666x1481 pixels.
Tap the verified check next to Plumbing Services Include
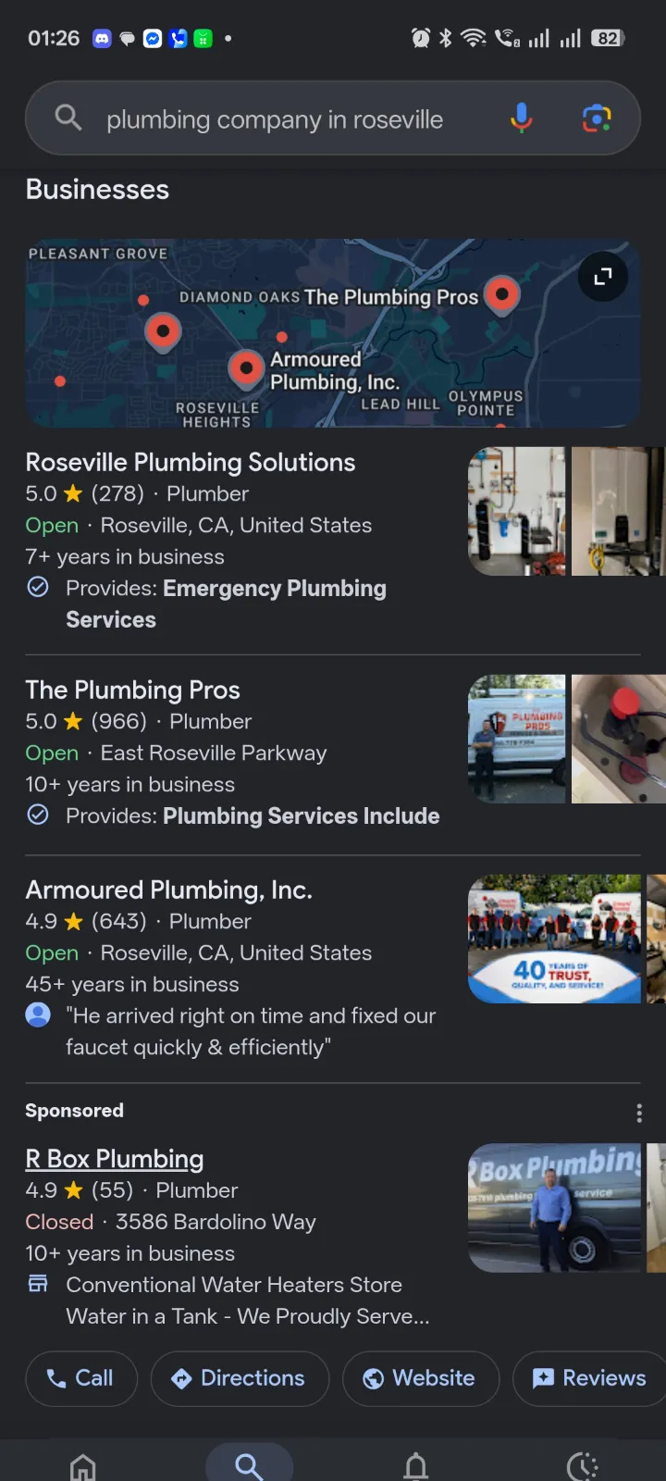(x=38, y=815)
